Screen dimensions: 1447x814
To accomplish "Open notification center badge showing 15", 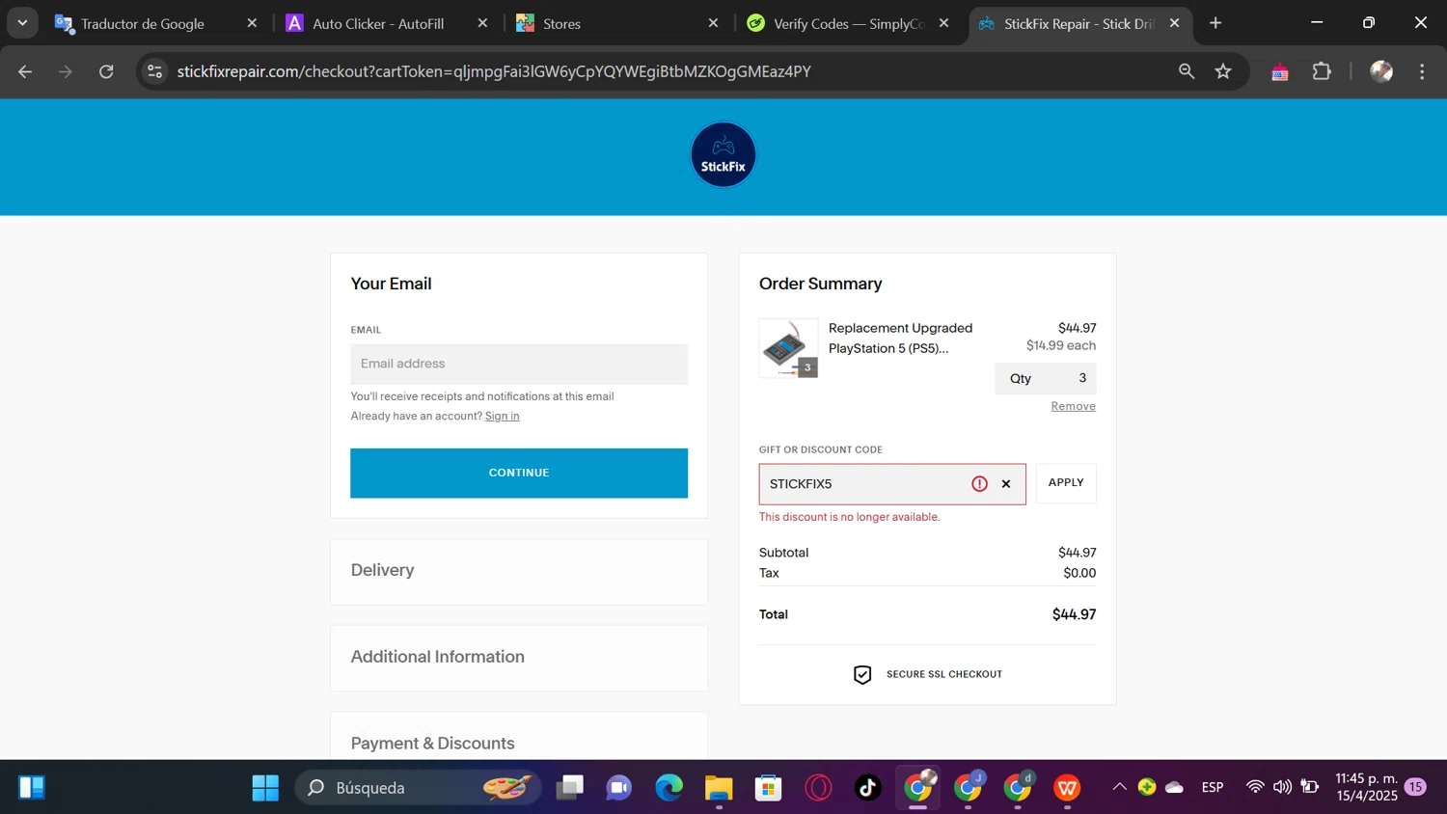I will 1415,787.
